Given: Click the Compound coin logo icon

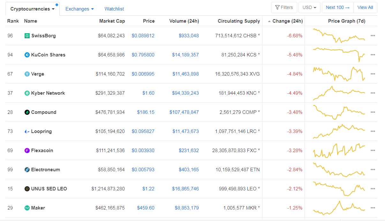Looking at the screenshot, I should click(27, 112).
